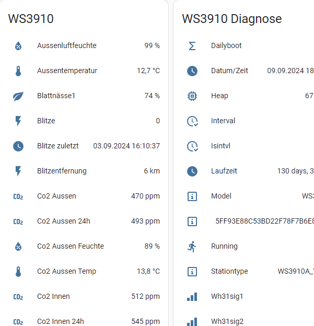Click the 470 ppm Co2 Aussen value
314x326 pixels.
145,196
